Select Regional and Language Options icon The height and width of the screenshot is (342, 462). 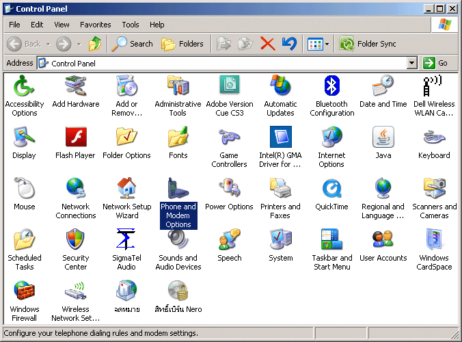(x=383, y=188)
